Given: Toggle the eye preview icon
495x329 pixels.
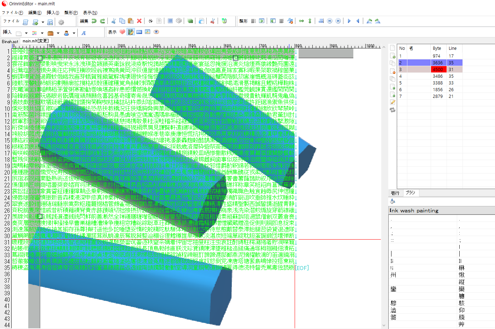Looking at the screenshot, I should tap(156, 32).
